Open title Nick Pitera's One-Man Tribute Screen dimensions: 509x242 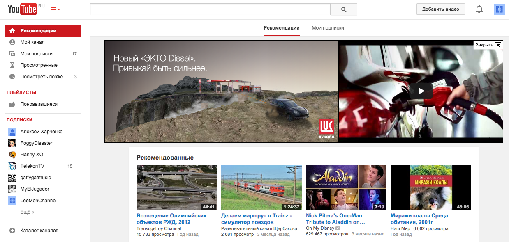[335, 219]
